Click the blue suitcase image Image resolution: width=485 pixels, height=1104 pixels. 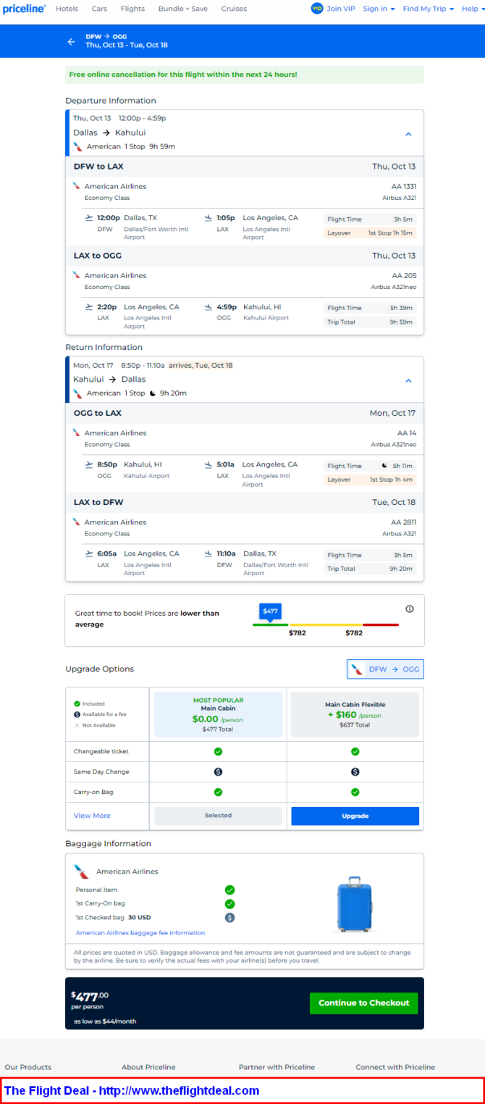(353, 904)
